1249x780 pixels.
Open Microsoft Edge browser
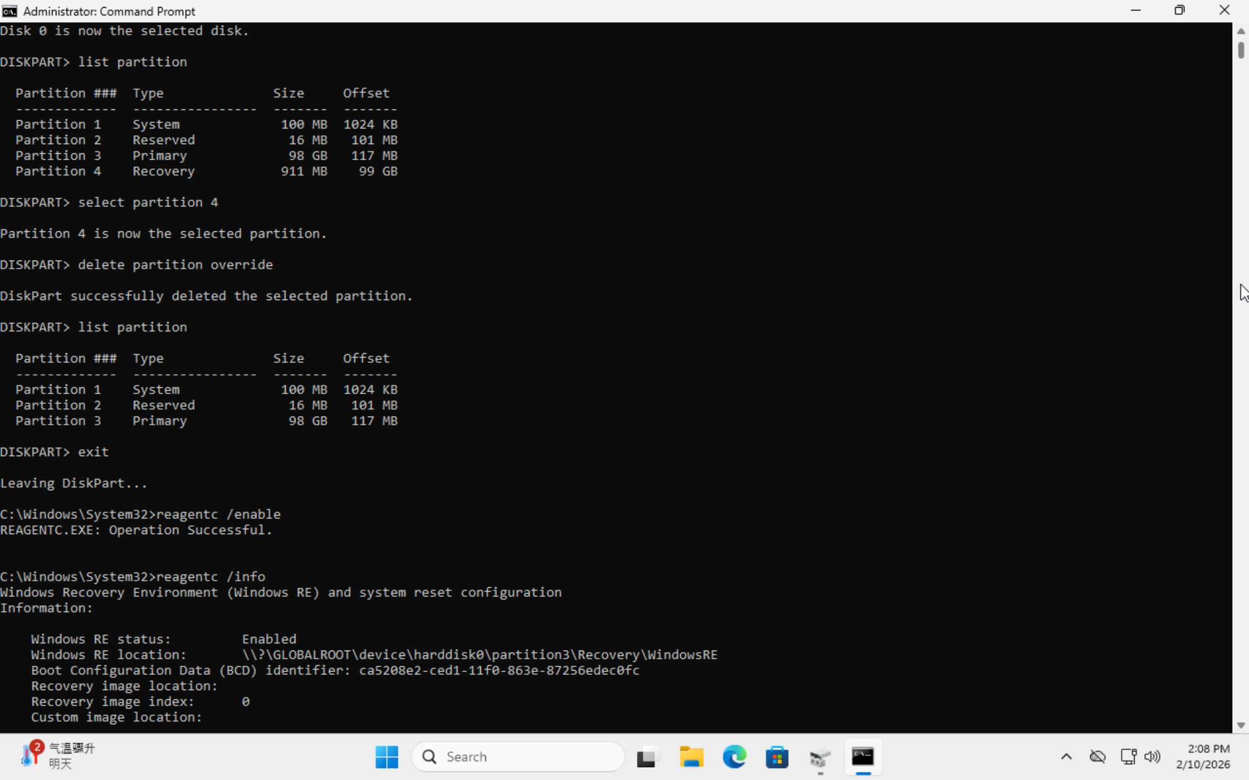[734, 757]
